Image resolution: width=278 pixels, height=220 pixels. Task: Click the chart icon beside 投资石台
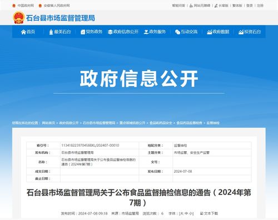(x=241, y=32)
